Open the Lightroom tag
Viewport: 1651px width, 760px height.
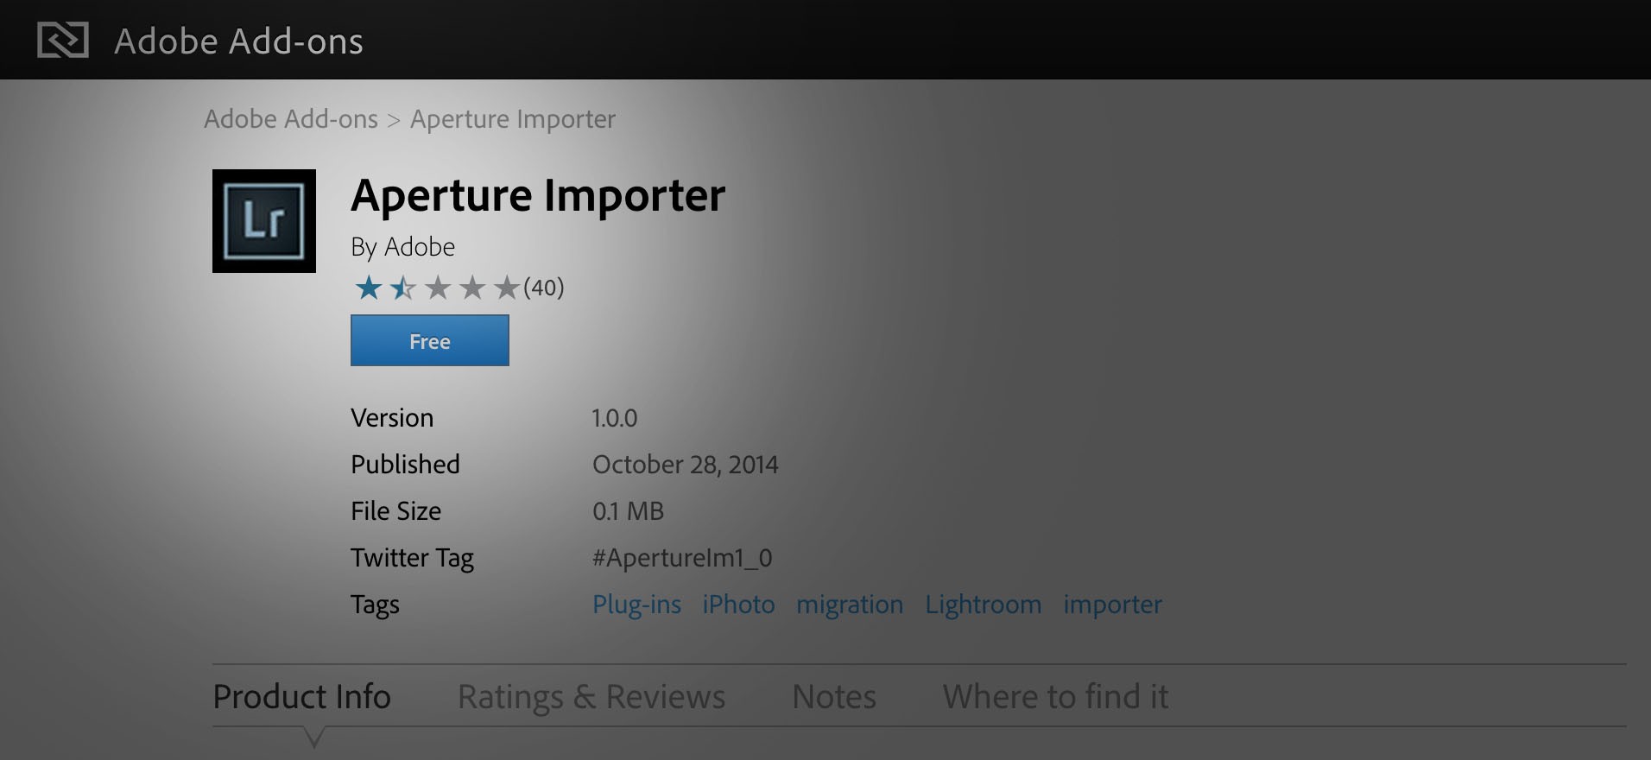(x=983, y=605)
